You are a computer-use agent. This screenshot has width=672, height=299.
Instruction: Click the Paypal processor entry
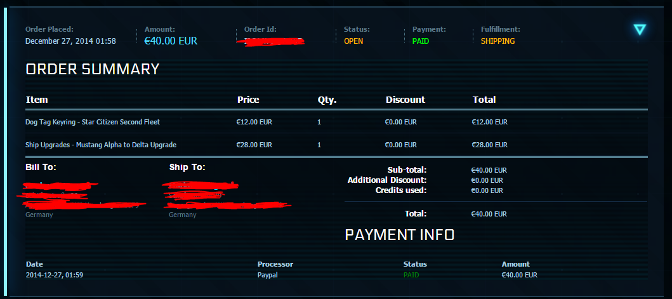click(x=267, y=275)
